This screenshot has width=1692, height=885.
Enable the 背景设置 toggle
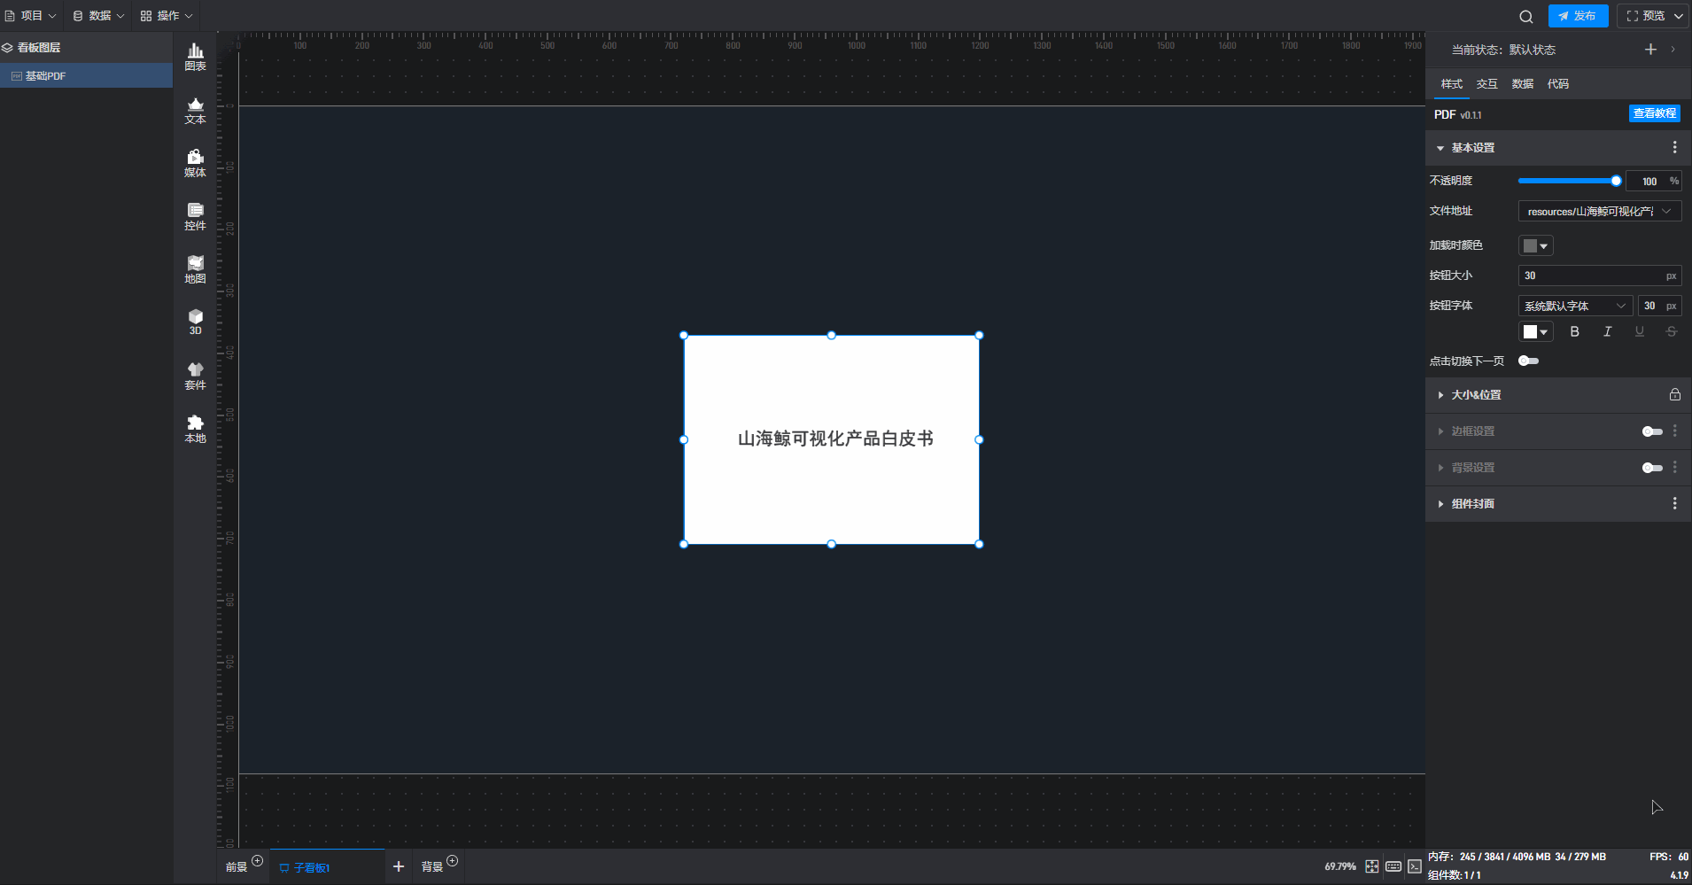tap(1651, 468)
